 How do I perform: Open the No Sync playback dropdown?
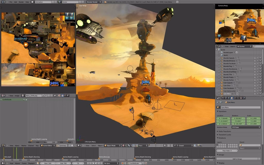[111, 163]
